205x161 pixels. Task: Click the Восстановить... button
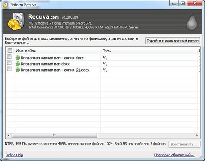(x=184, y=144)
